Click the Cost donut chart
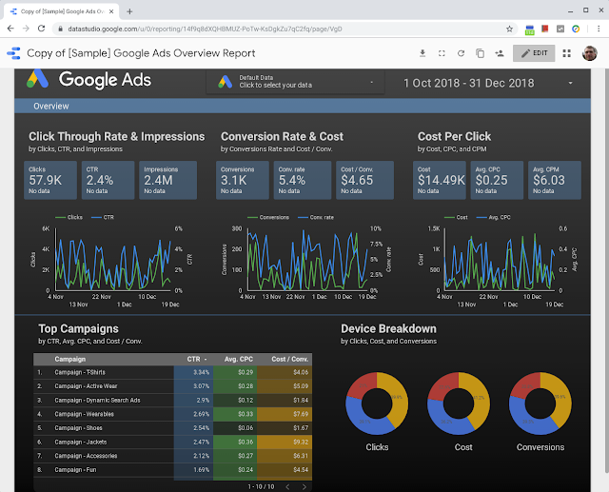The height and width of the screenshot is (492, 609). pos(459,403)
